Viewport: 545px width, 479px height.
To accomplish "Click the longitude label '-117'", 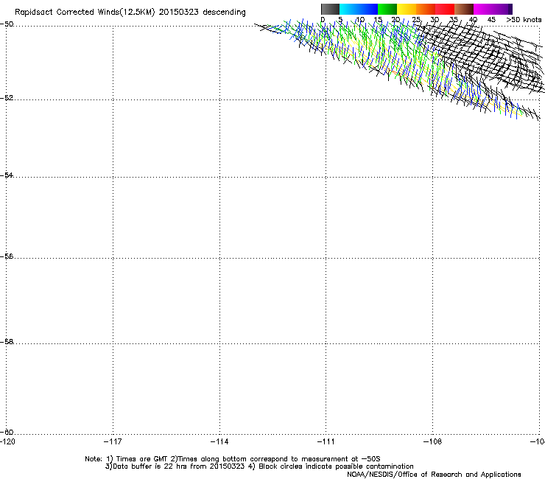I will coord(113,441).
